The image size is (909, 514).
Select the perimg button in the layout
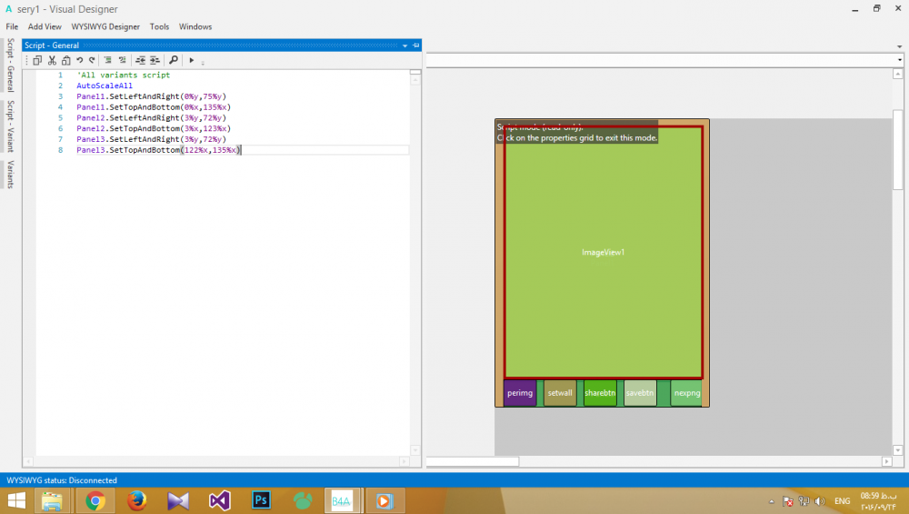520,393
